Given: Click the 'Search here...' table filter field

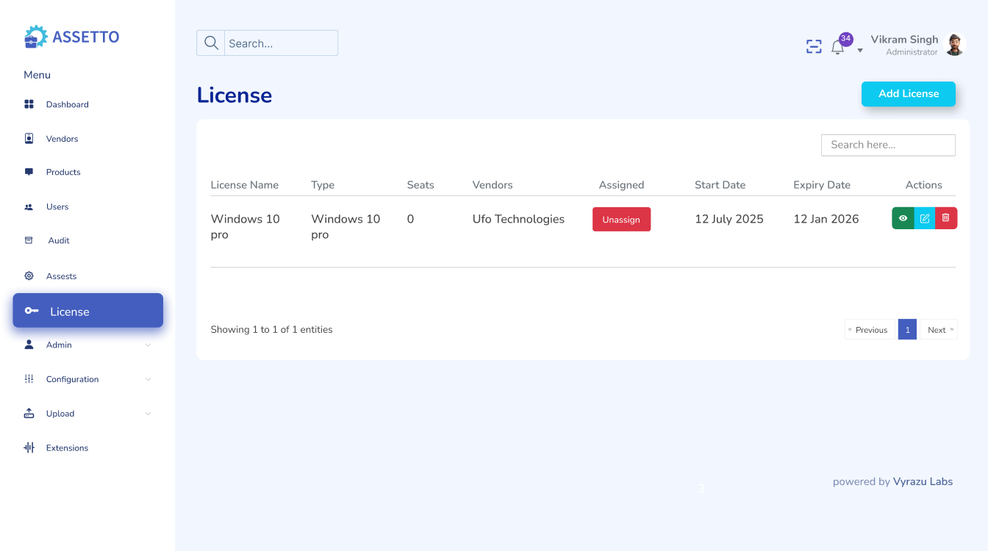Looking at the screenshot, I should click(x=887, y=145).
